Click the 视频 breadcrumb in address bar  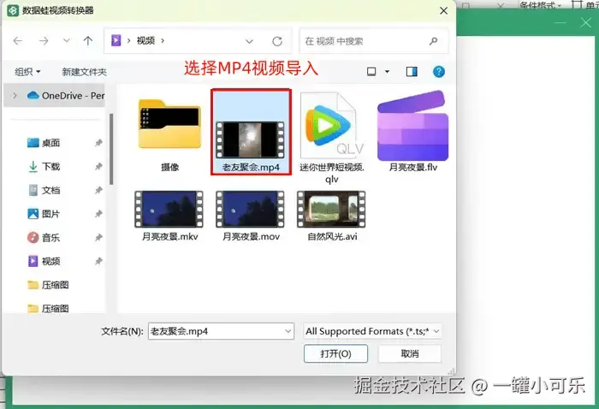(145, 40)
